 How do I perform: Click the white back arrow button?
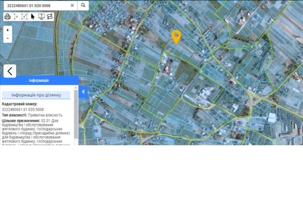click(10, 71)
